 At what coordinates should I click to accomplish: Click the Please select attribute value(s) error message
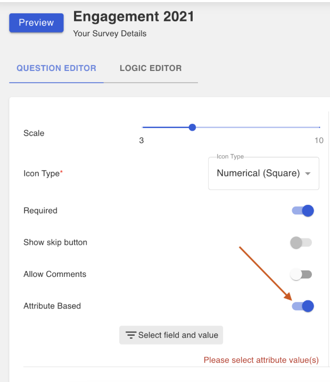pyautogui.click(x=261, y=360)
